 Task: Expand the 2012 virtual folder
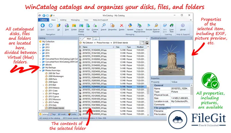click(x=40, y=45)
